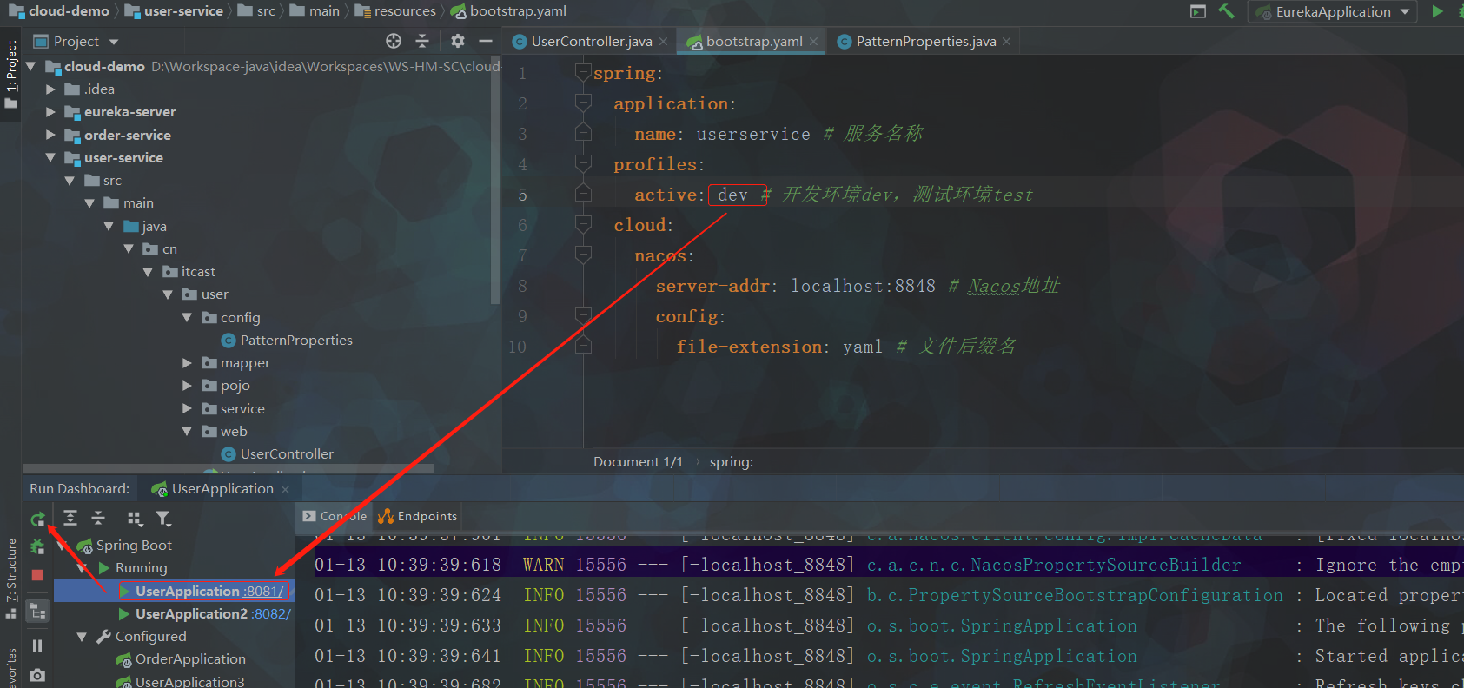1464x688 pixels.
Task: Close the bootstrap.yaml tab
Action: tap(814, 41)
